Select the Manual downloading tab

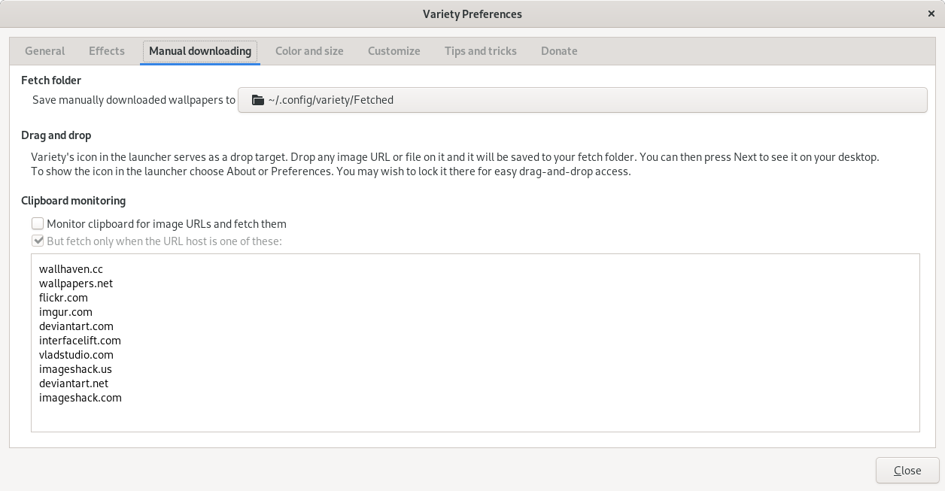pyautogui.click(x=200, y=51)
